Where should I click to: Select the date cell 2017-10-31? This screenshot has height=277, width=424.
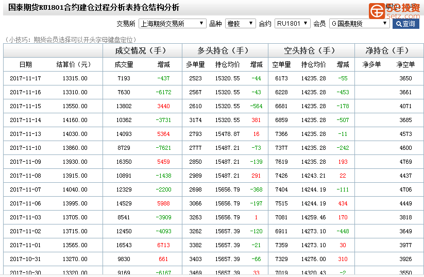25,259
